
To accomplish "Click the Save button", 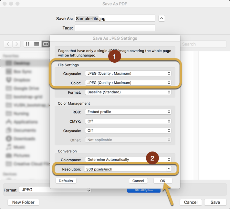I will (x=215, y=202).
